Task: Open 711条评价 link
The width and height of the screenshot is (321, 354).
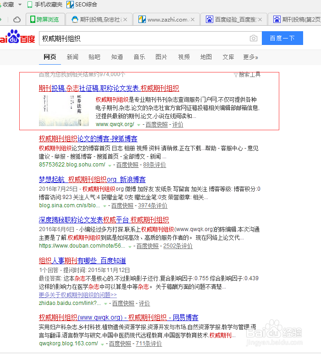Action: (149, 343)
